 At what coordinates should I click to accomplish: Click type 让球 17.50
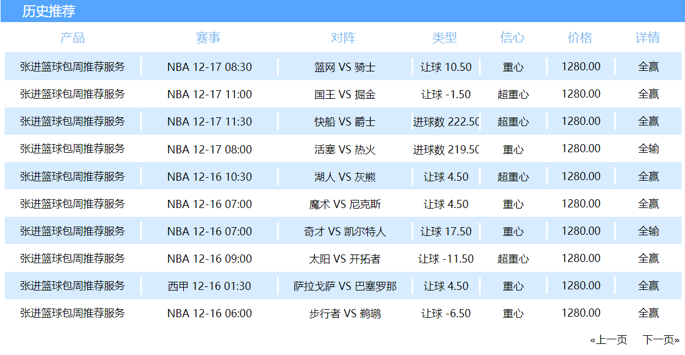point(446,232)
